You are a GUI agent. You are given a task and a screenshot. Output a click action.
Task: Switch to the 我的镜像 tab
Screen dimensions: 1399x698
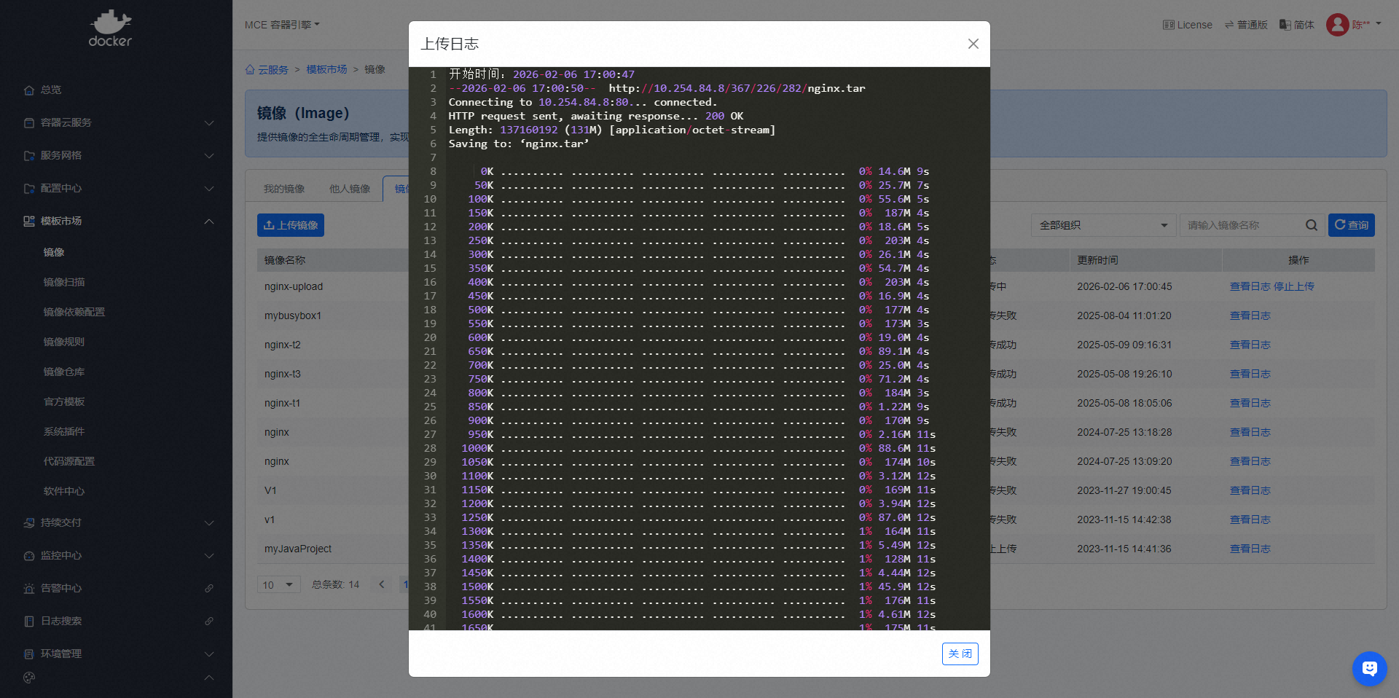[x=284, y=189]
